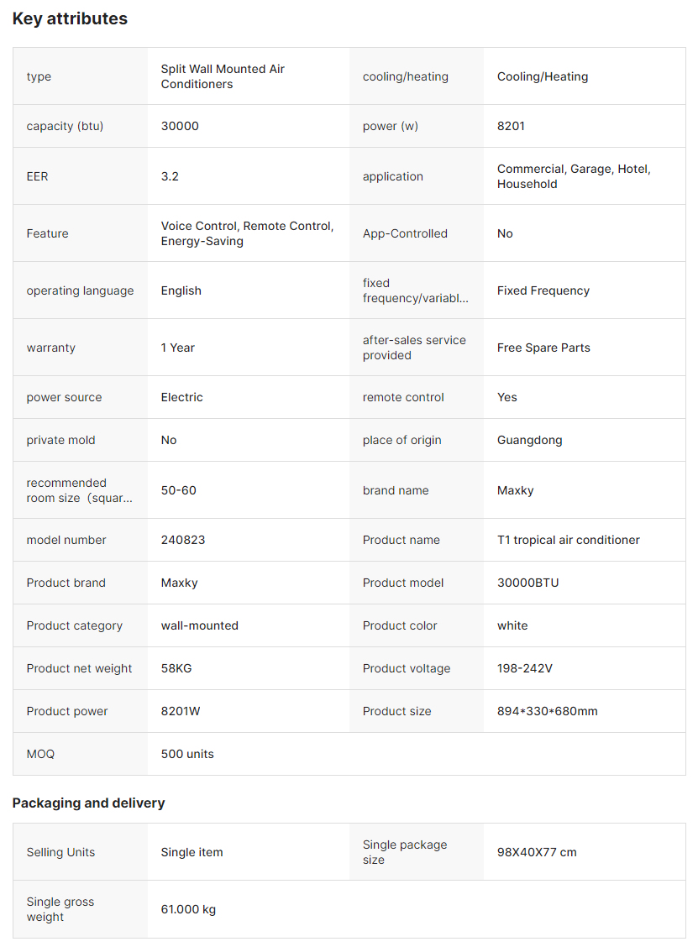Click the power (w) value 8201
The height and width of the screenshot is (952, 698).
click(511, 126)
